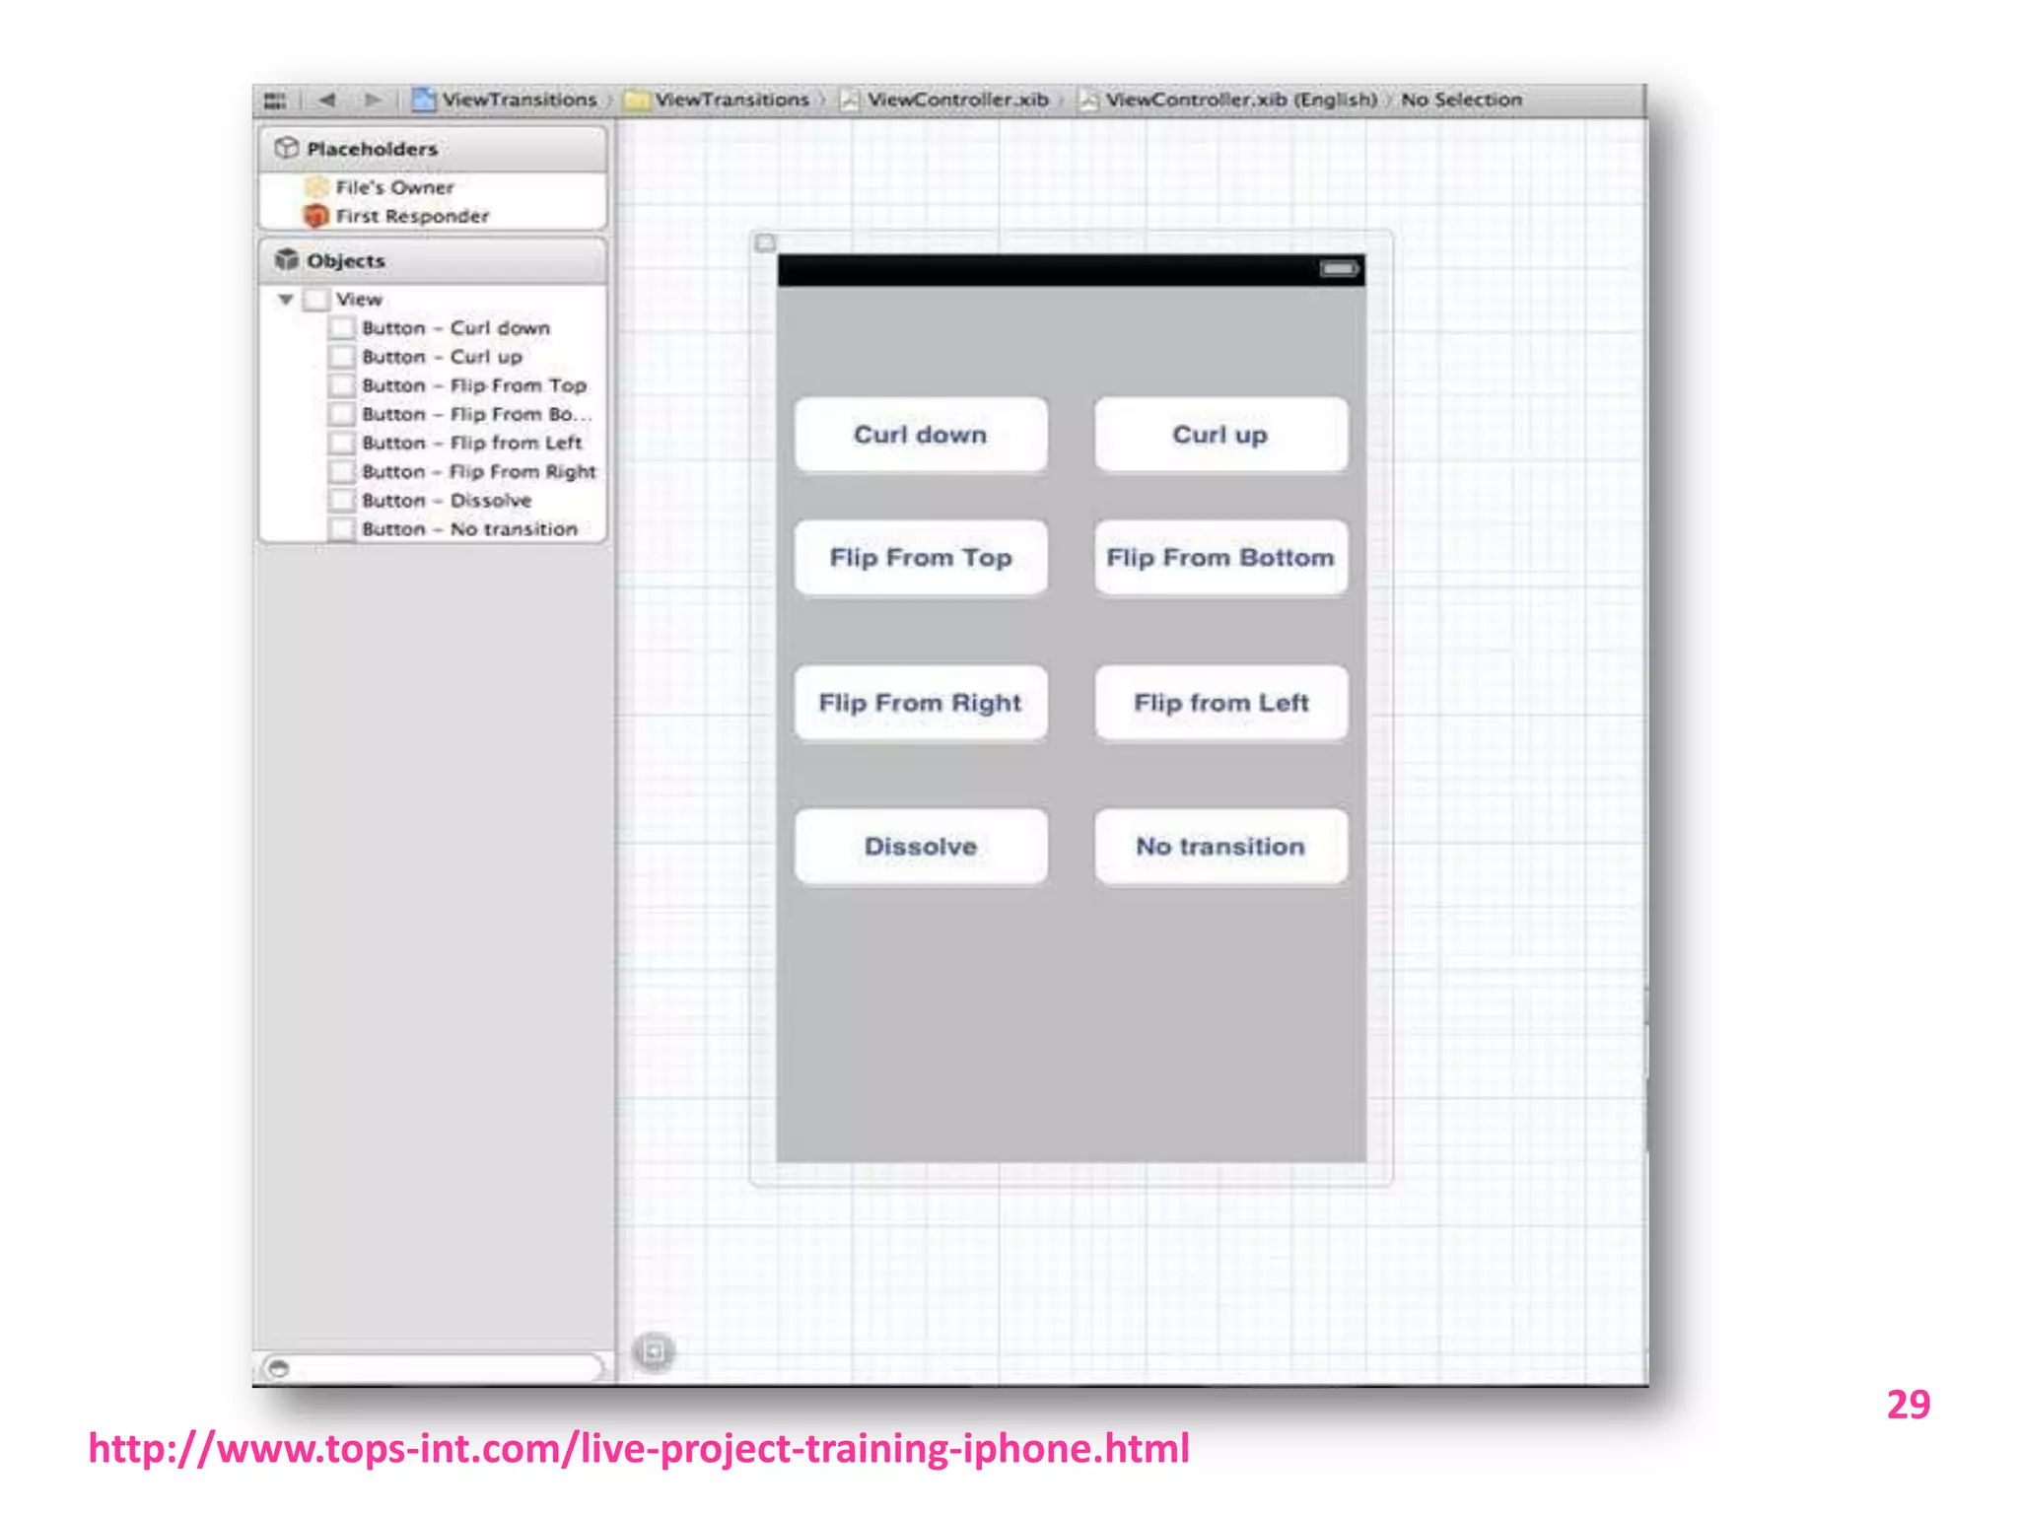Collapse the View disclosure triangle
Image resolution: width=2019 pixels, height=1514 pixels.
286,300
